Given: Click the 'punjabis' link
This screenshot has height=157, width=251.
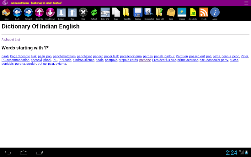Looking at the screenshot, I should [8, 64].
